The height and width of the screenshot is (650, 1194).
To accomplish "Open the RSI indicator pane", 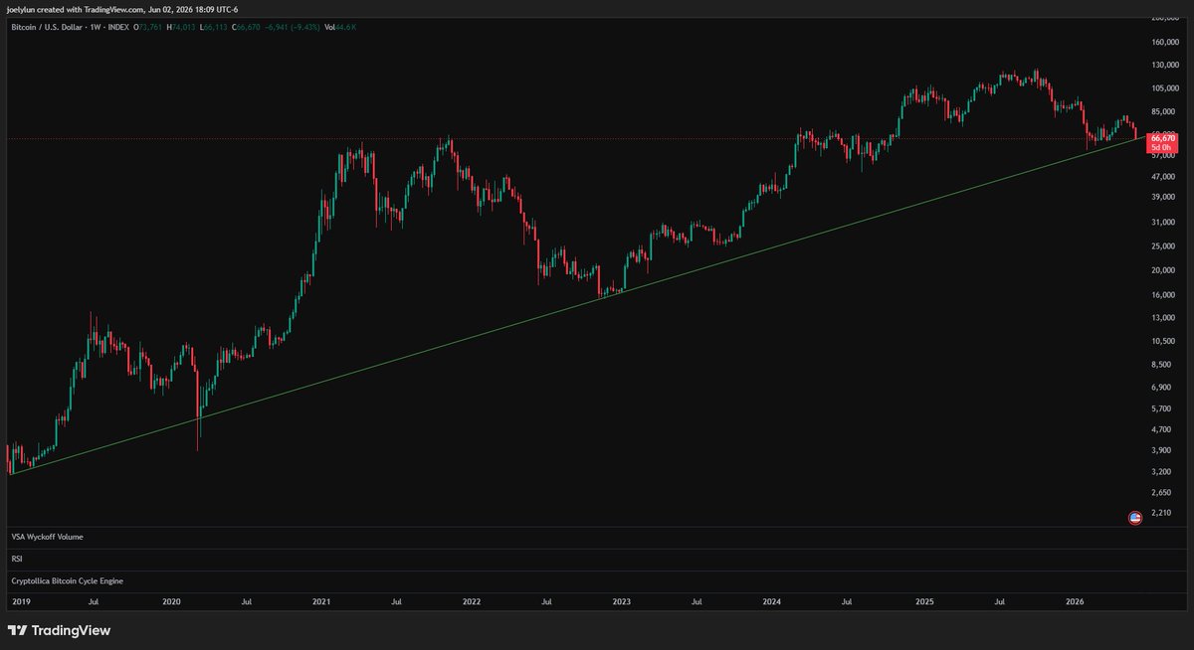I will 16,559.
